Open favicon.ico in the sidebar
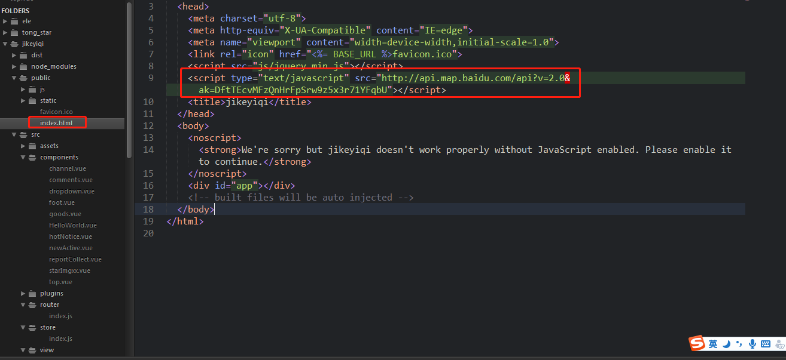Image resolution: width=786 pixels, height=360 pixels. (56, 112)
